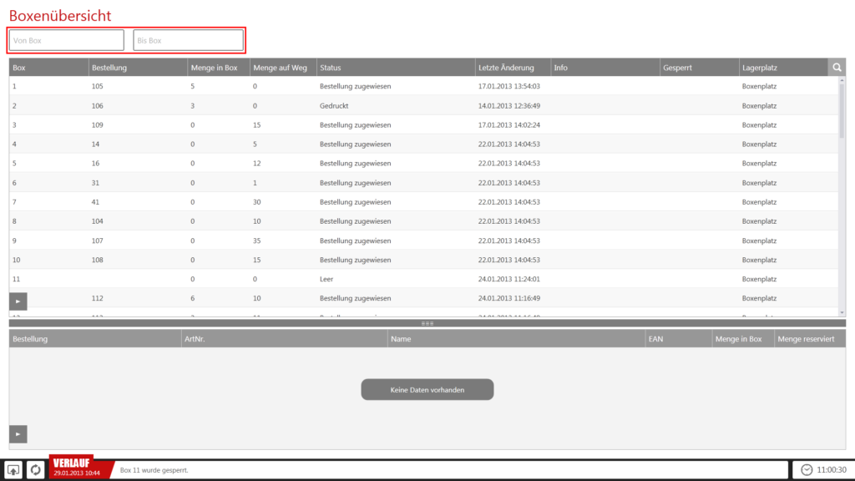This screenshot has height=481, width=855.
Task: Click the refresh arrows icon in bottom bar
Action: [36, 470]
